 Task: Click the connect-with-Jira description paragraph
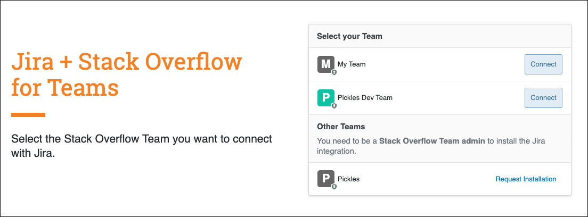coord(142,146)
